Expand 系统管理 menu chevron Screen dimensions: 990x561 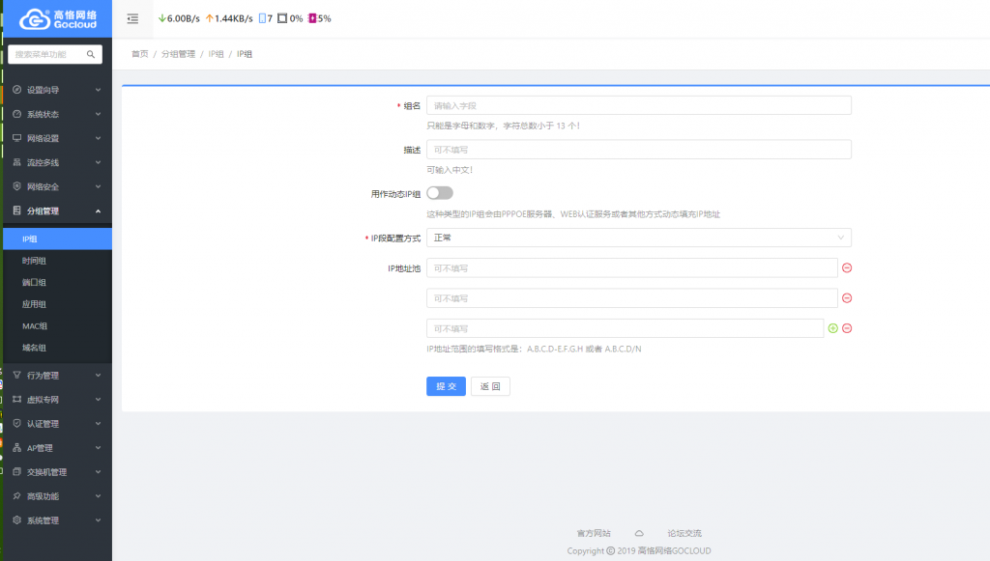tap(98, 520)
